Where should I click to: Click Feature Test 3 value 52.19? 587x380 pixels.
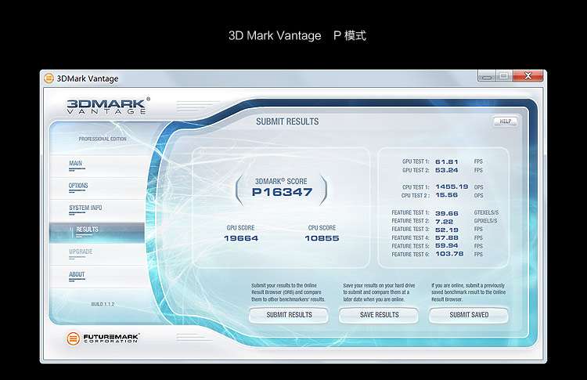(447, 230)
